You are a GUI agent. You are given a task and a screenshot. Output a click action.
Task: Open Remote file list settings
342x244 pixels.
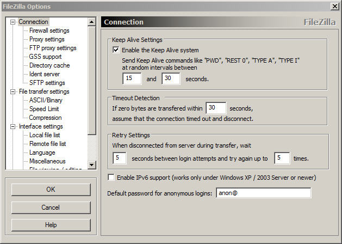[x=48, y=144]
